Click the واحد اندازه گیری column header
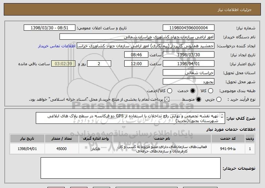 tap(96, 139)
